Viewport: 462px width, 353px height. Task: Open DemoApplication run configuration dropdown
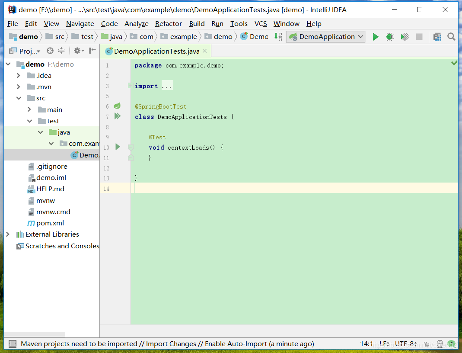(325, 37)
